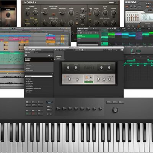Viewport: 153px width, 153px height.
Task: Click the Monark filter Cutoff knob
Action: (96, 13)
